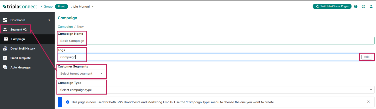Open the help question mark icon
Viewport: 376px width, 109px height.
pos(356,7)
